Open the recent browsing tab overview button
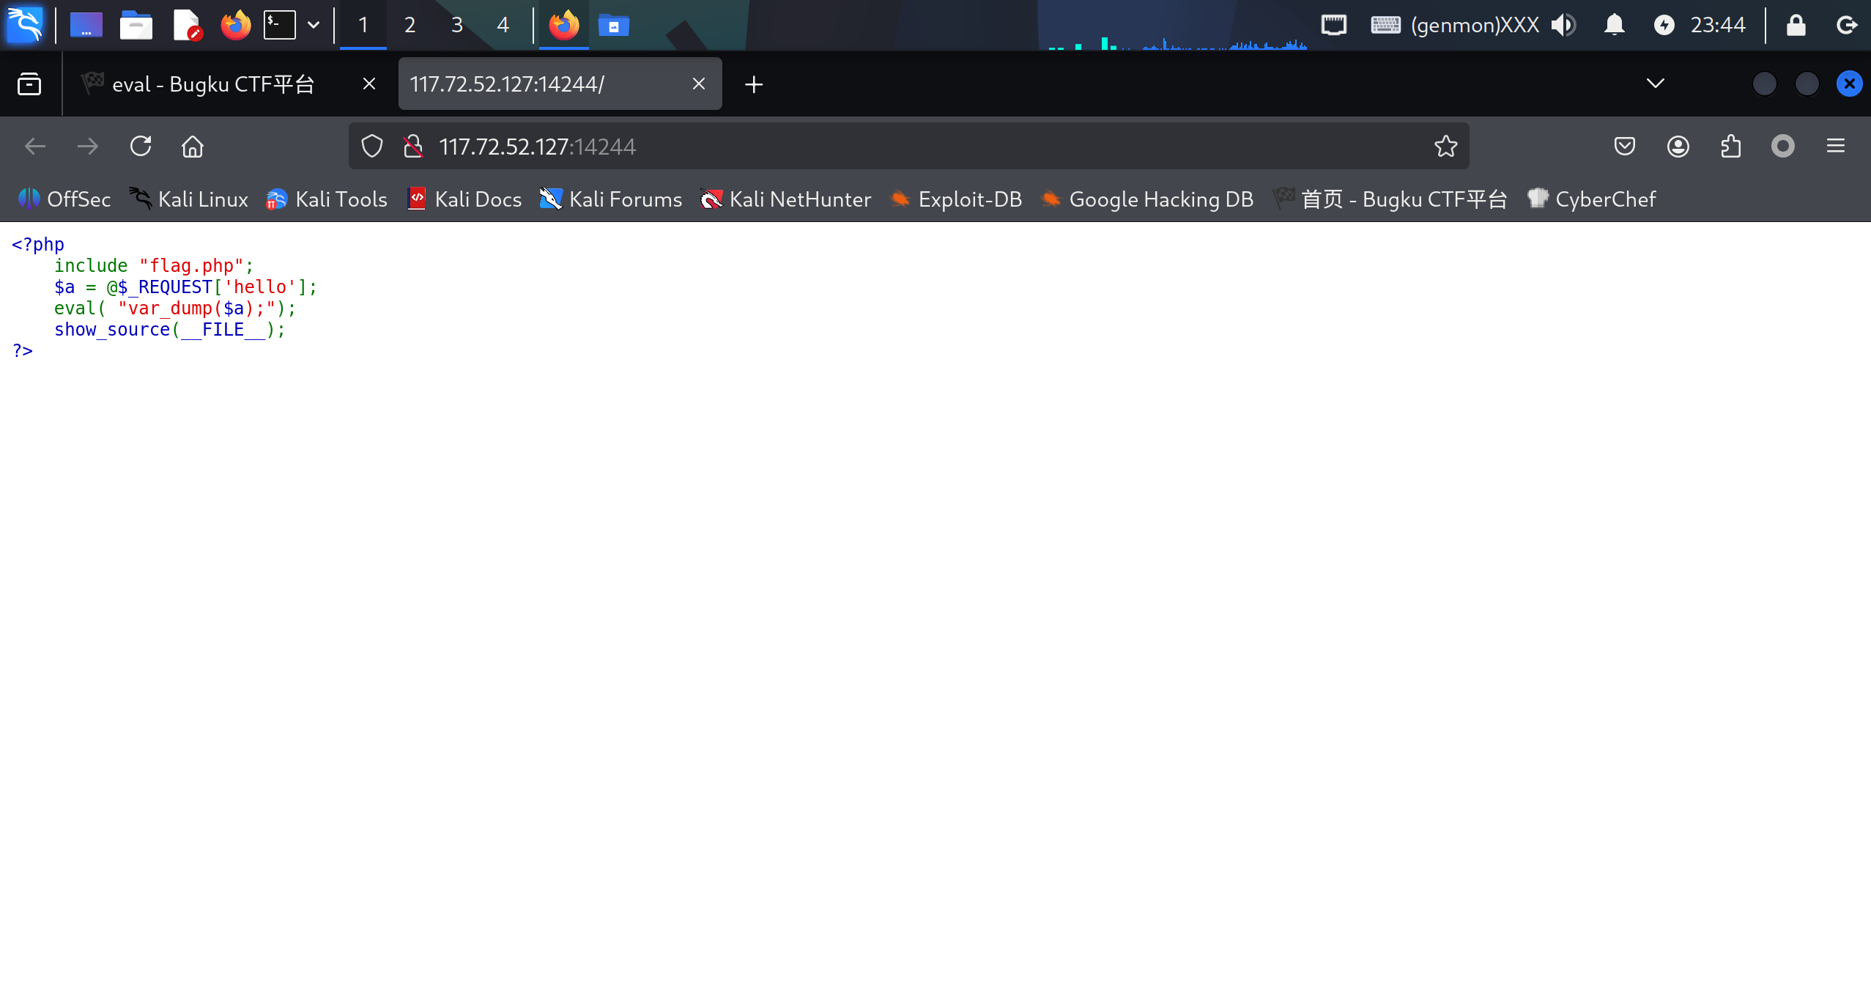Screen dimensions: 1871x982 coord(29,84)
